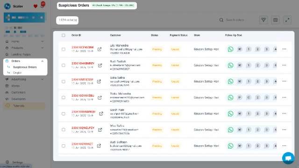Tick checkbox for order 250610GYUHIZT
The height and width of the screenshot is (168, 299).
tap(64, 146)
